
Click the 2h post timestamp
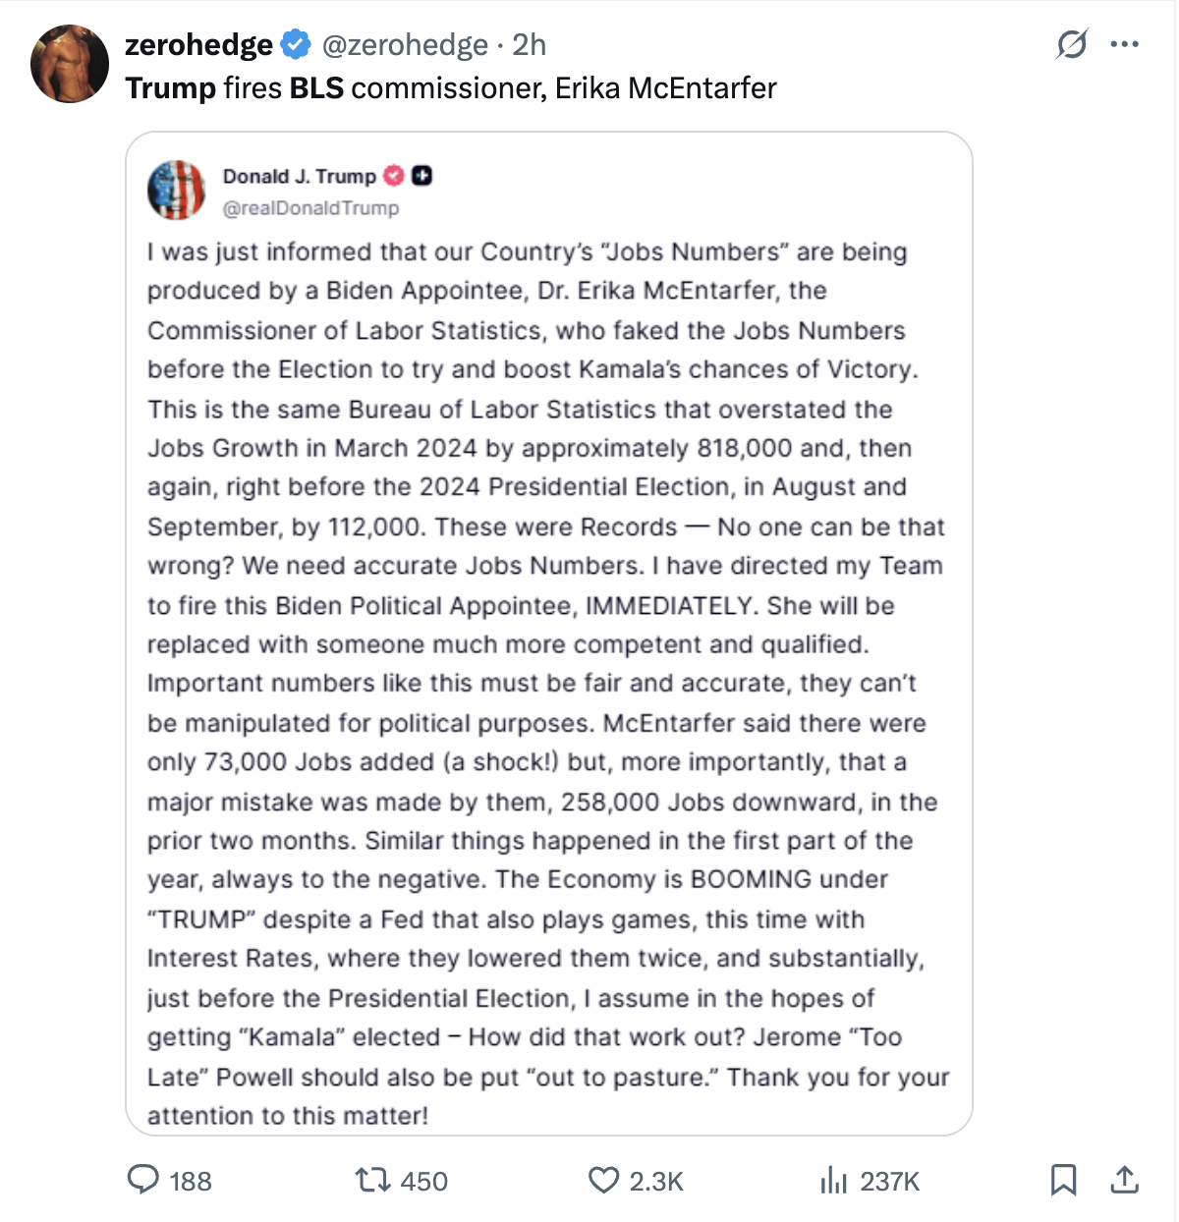click(530, 44)
